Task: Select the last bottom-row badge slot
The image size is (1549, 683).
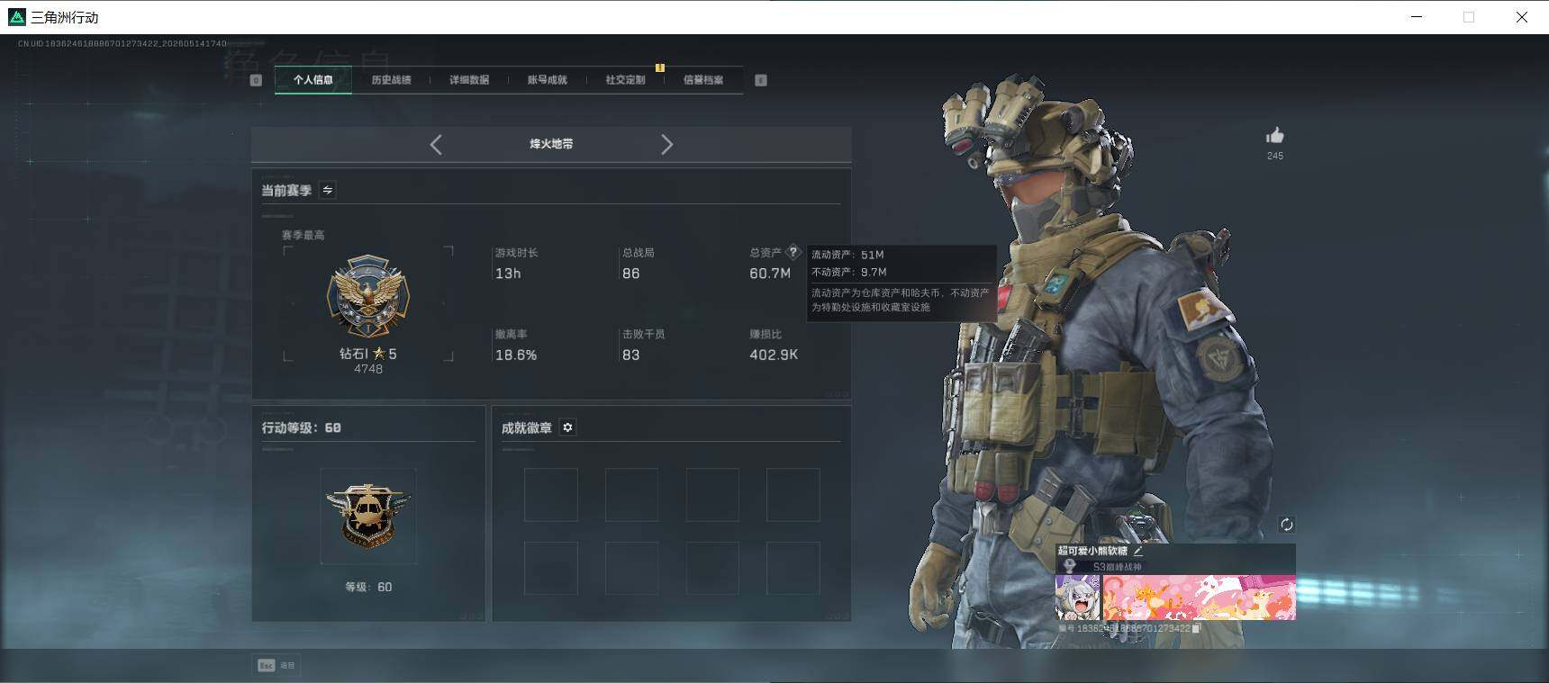Action: click(x=793, y=568)
